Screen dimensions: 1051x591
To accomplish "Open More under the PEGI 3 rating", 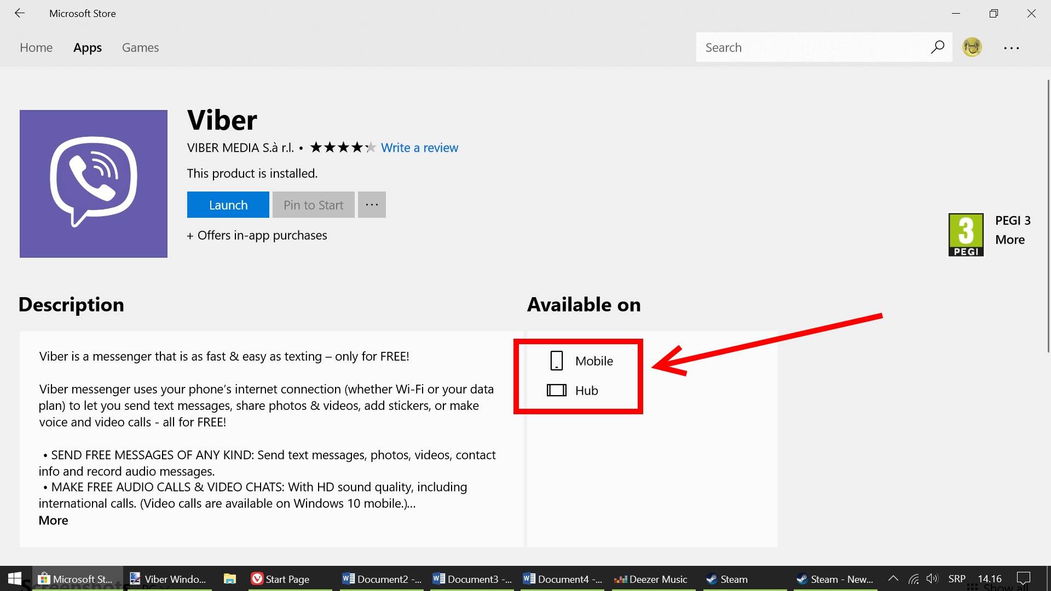I will pyautogui.click(x=1009, y=240).
